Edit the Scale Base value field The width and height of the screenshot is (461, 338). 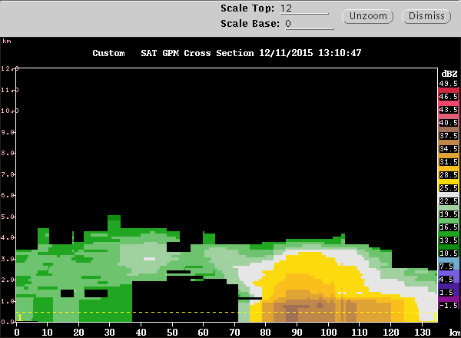[x=310, y=24]
